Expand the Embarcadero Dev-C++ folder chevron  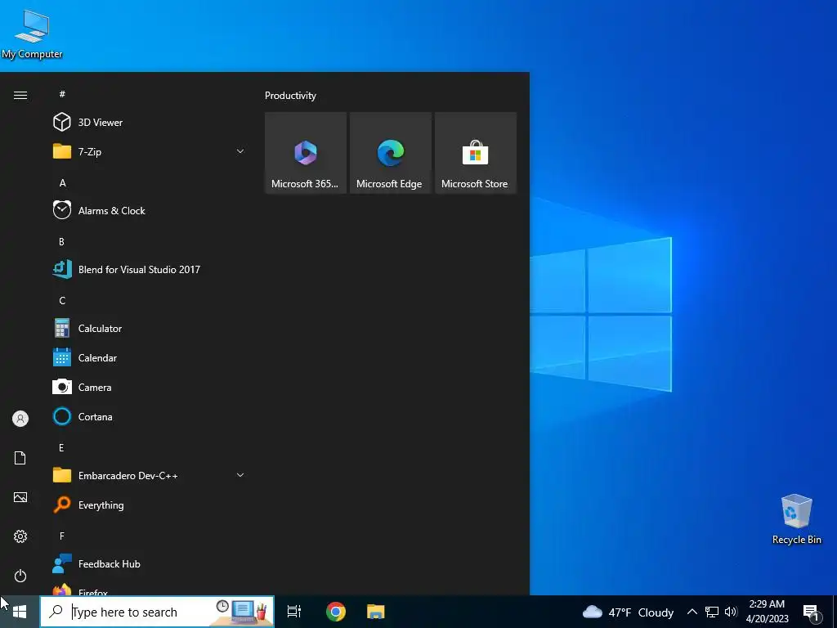[240, 475]
